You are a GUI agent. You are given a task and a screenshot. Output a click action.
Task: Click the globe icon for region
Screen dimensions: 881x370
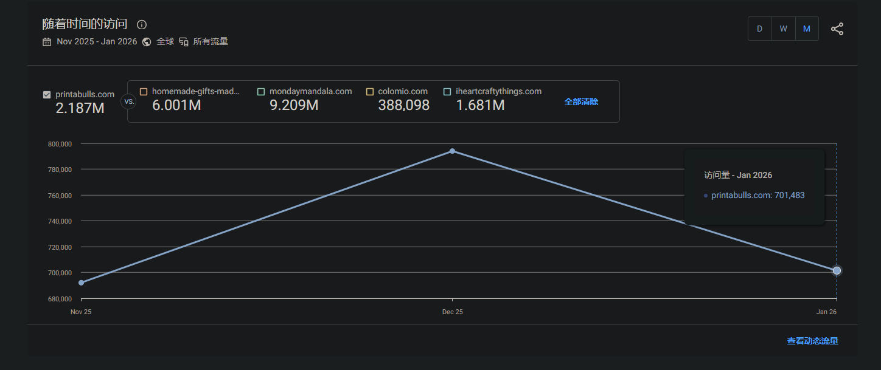147,42
